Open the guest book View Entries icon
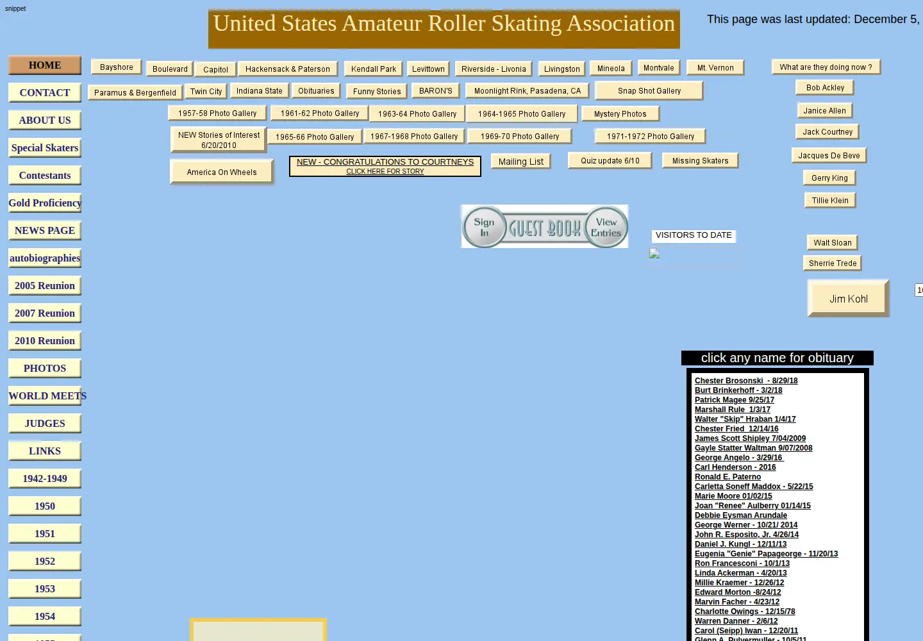Screen dimensions: 923x641 [x=606, y=227]
